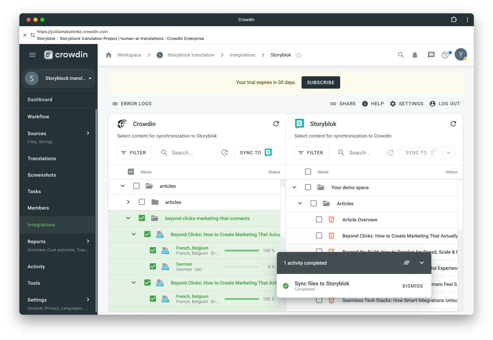493x340 pixels.
Task: Check the top-level articles folder checkbox
Action: 136,186
